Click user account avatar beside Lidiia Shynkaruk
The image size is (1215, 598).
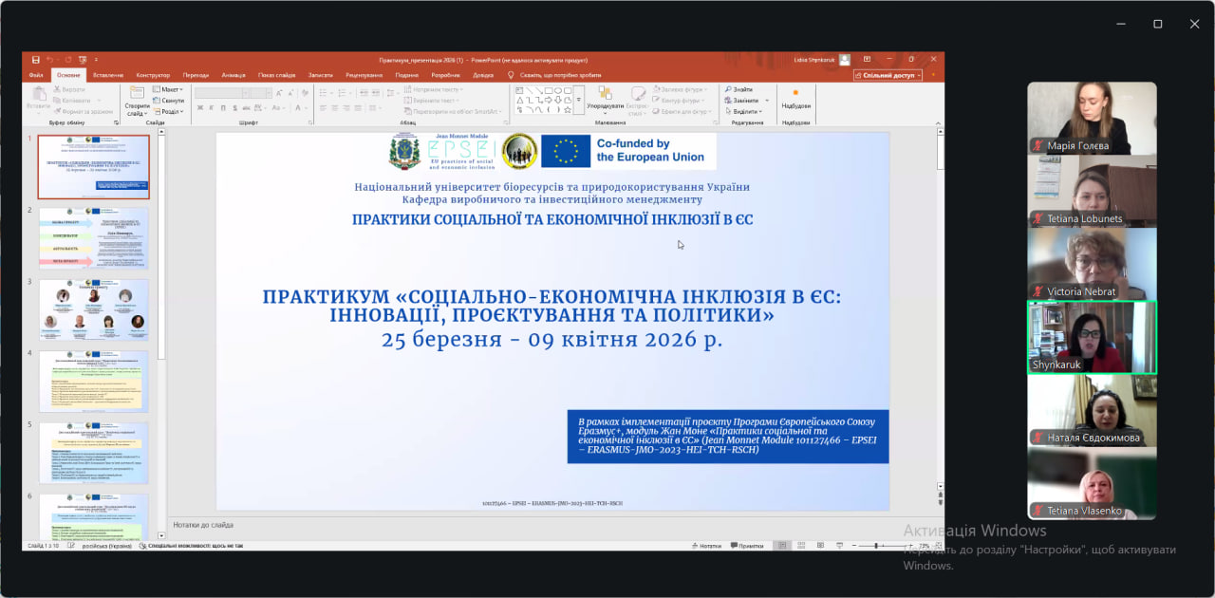tap(845, 59)
